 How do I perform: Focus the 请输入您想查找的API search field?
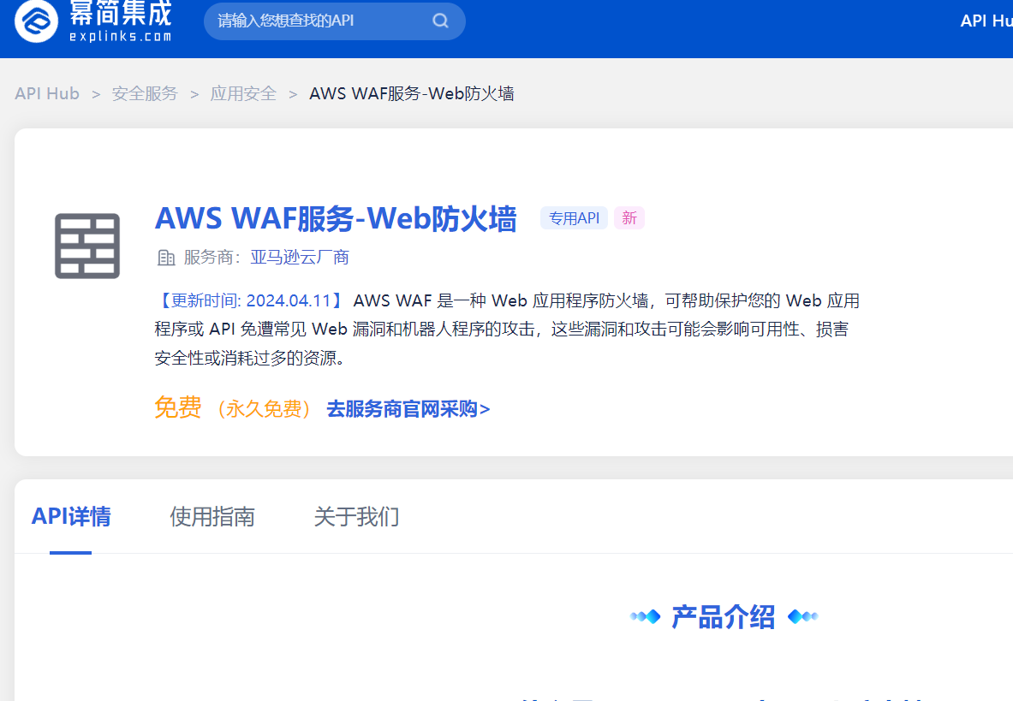(335, 21)
